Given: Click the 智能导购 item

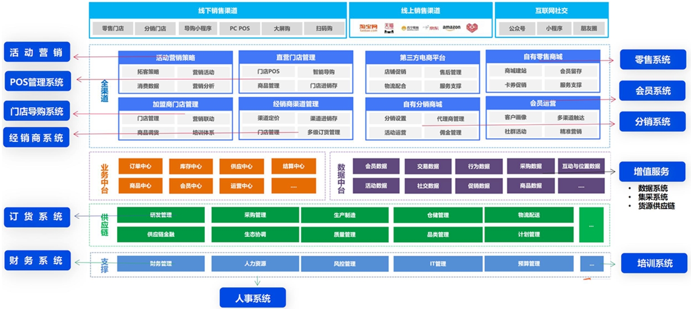Looking at the screenshot, I should [323, 72].
